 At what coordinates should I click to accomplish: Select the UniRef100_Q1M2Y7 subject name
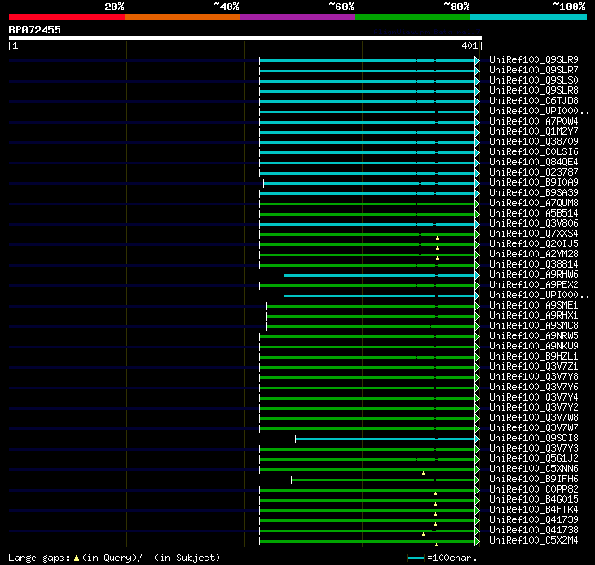[534, 132]
